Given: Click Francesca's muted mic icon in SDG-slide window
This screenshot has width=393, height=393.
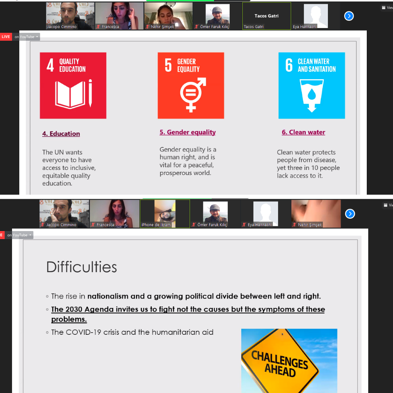Looking at the screenshot, I should pyautogui.click(x=99, y=27).
